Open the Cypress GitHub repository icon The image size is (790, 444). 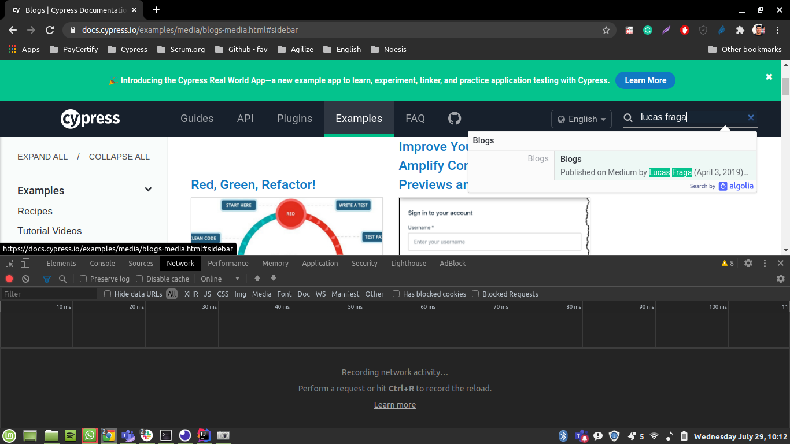pyautogui.click(x=455, y=119)
